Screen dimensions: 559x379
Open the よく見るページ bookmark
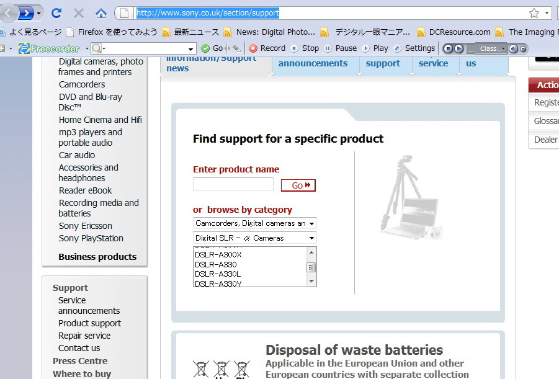31,32
